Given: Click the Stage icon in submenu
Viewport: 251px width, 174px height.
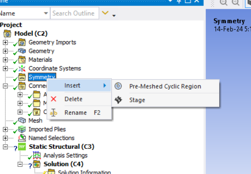Looking at the screenshot, I should tap(118, 100).
